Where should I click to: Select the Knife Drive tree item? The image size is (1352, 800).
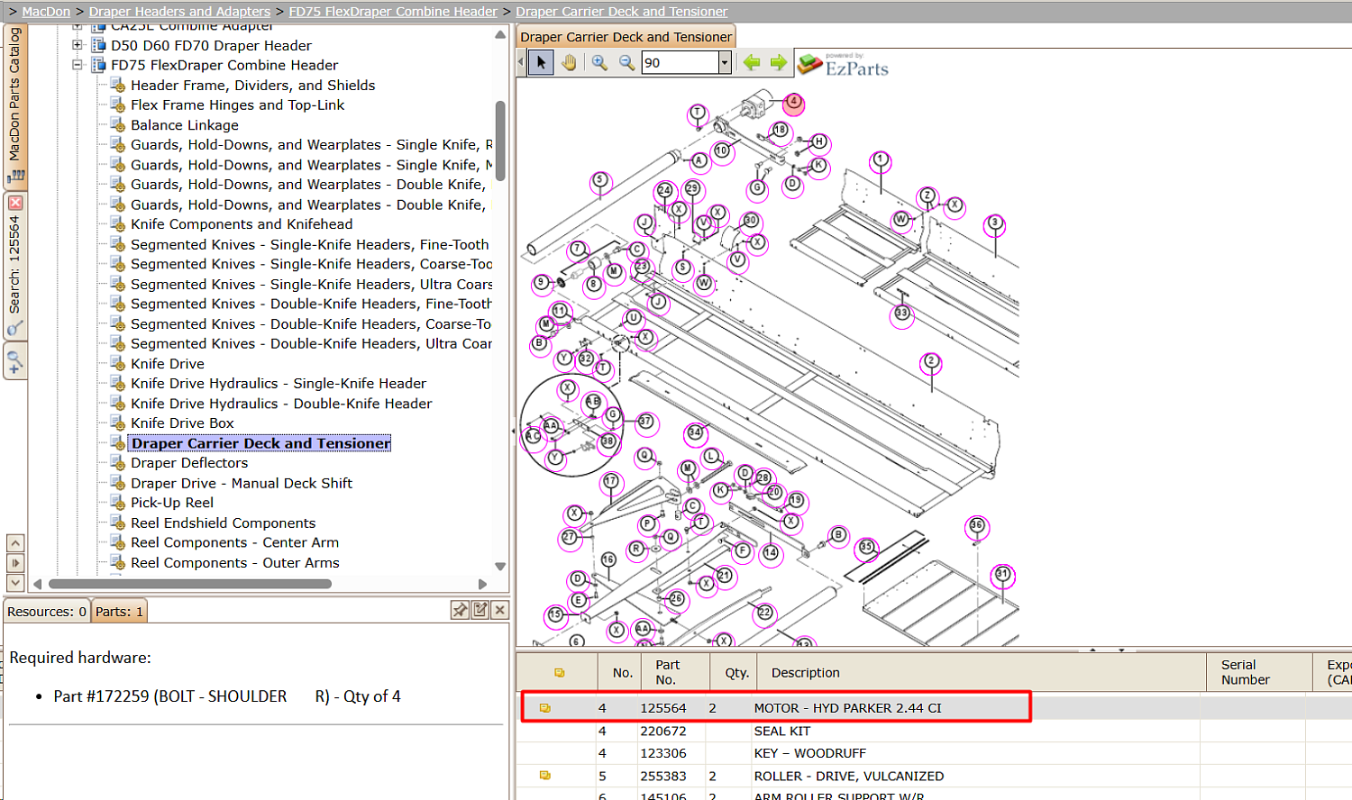168,364
